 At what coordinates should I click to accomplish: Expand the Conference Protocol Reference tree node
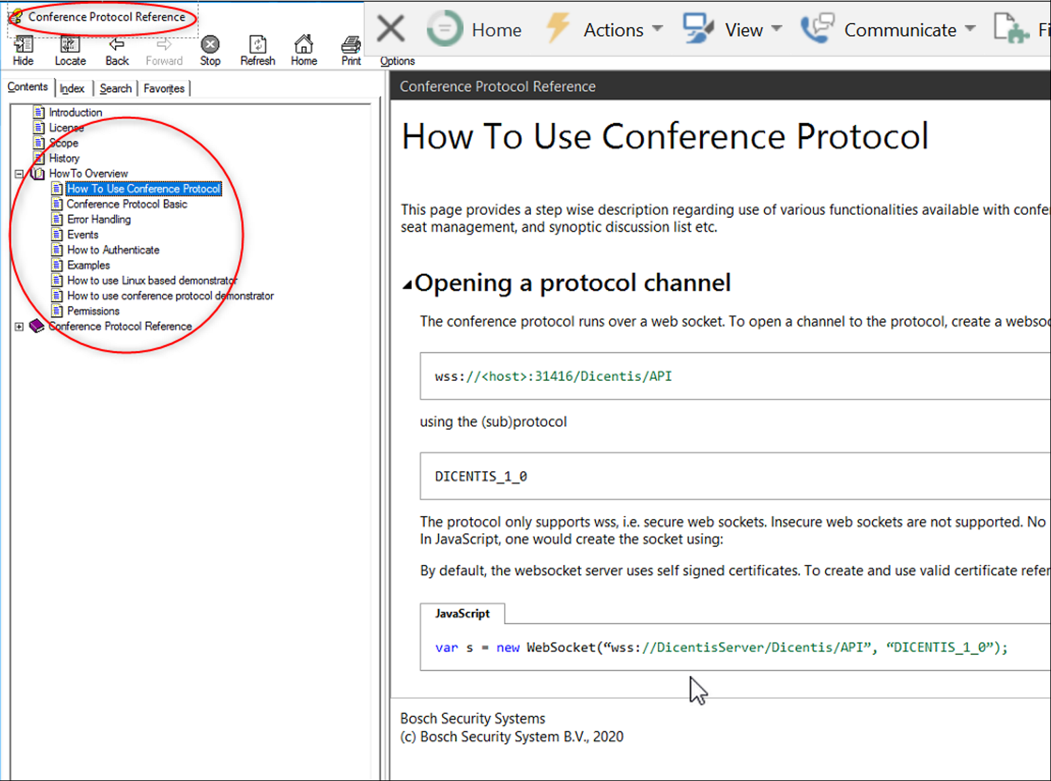pyautogui.click(x=20, y=327)
